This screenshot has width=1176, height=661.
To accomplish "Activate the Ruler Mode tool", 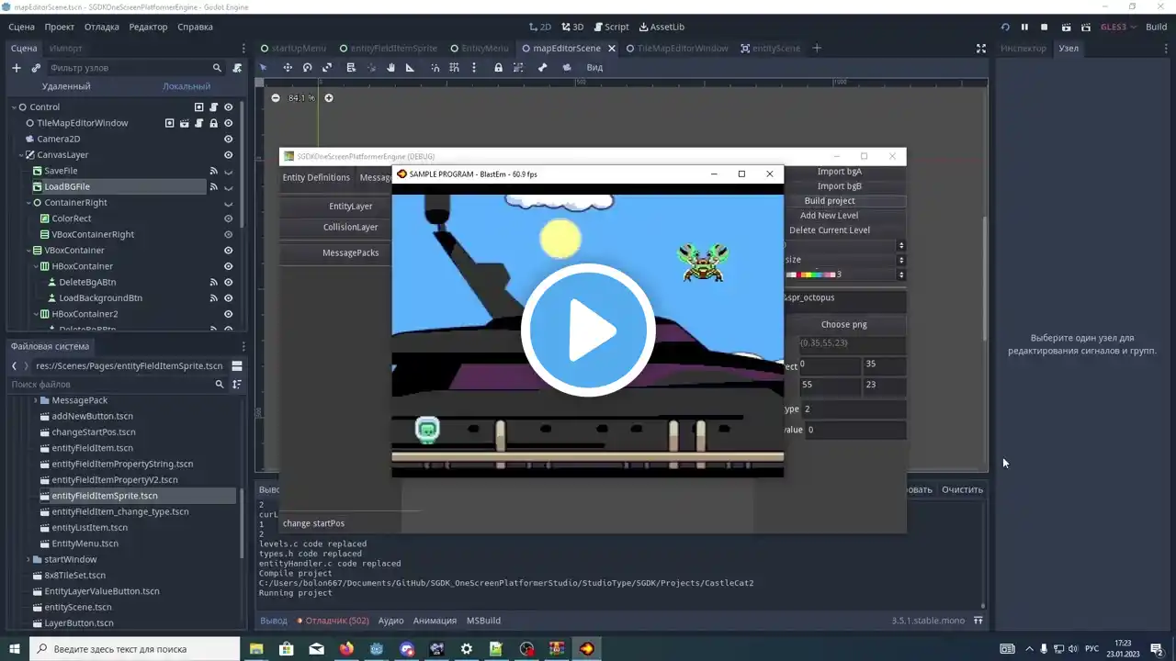I will 410,67.
